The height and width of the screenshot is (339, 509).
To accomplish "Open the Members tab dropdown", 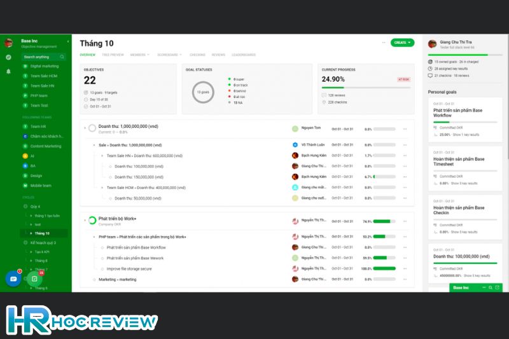I will click(x=139, y=55).
